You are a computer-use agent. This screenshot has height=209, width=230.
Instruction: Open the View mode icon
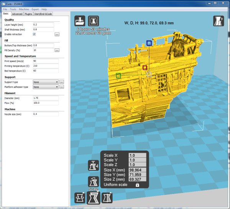219,21
